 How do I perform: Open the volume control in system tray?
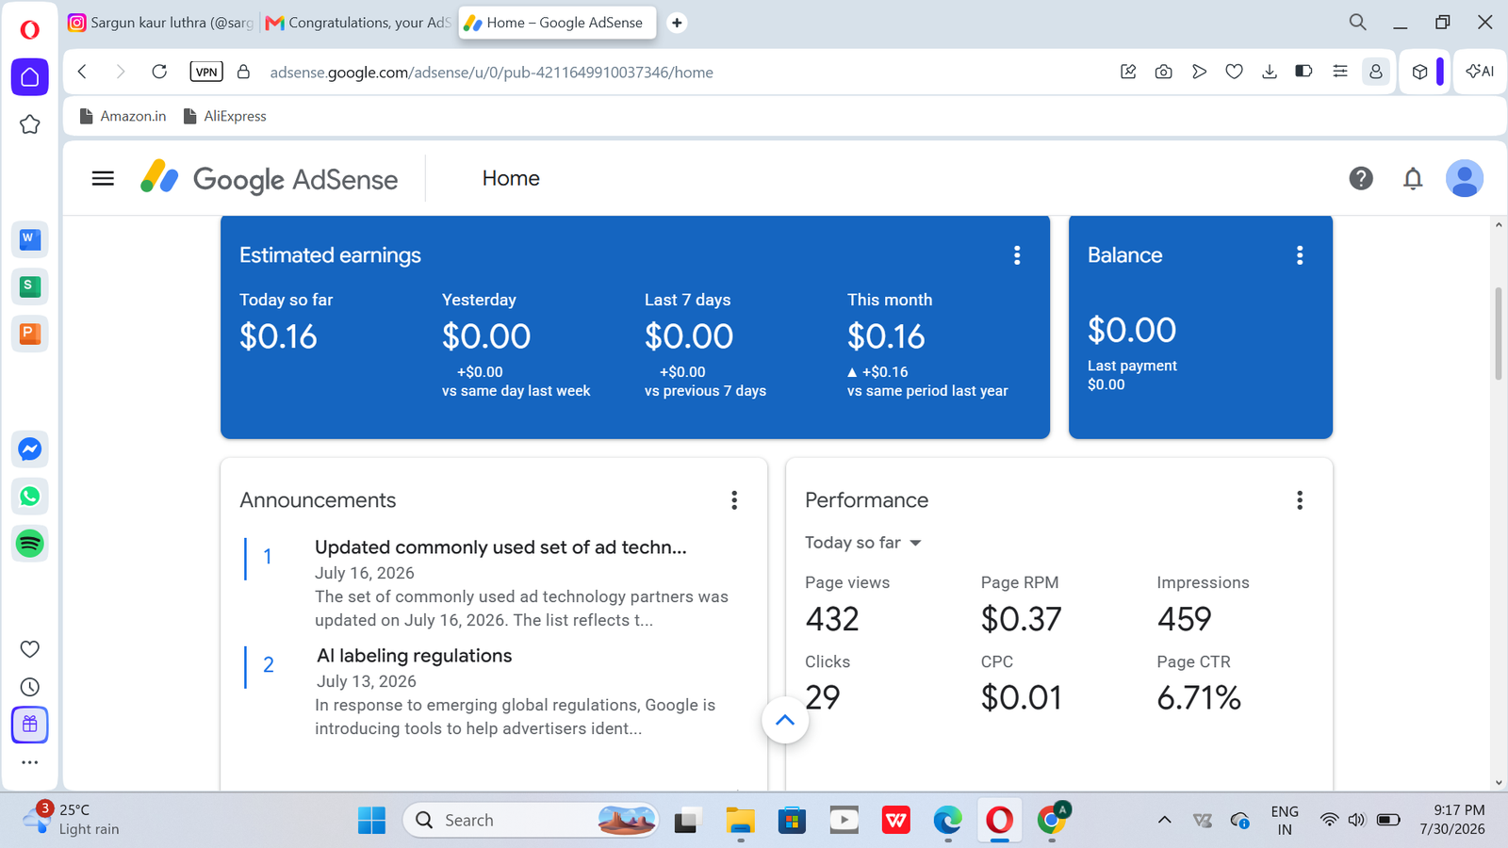click(1356, 820)
